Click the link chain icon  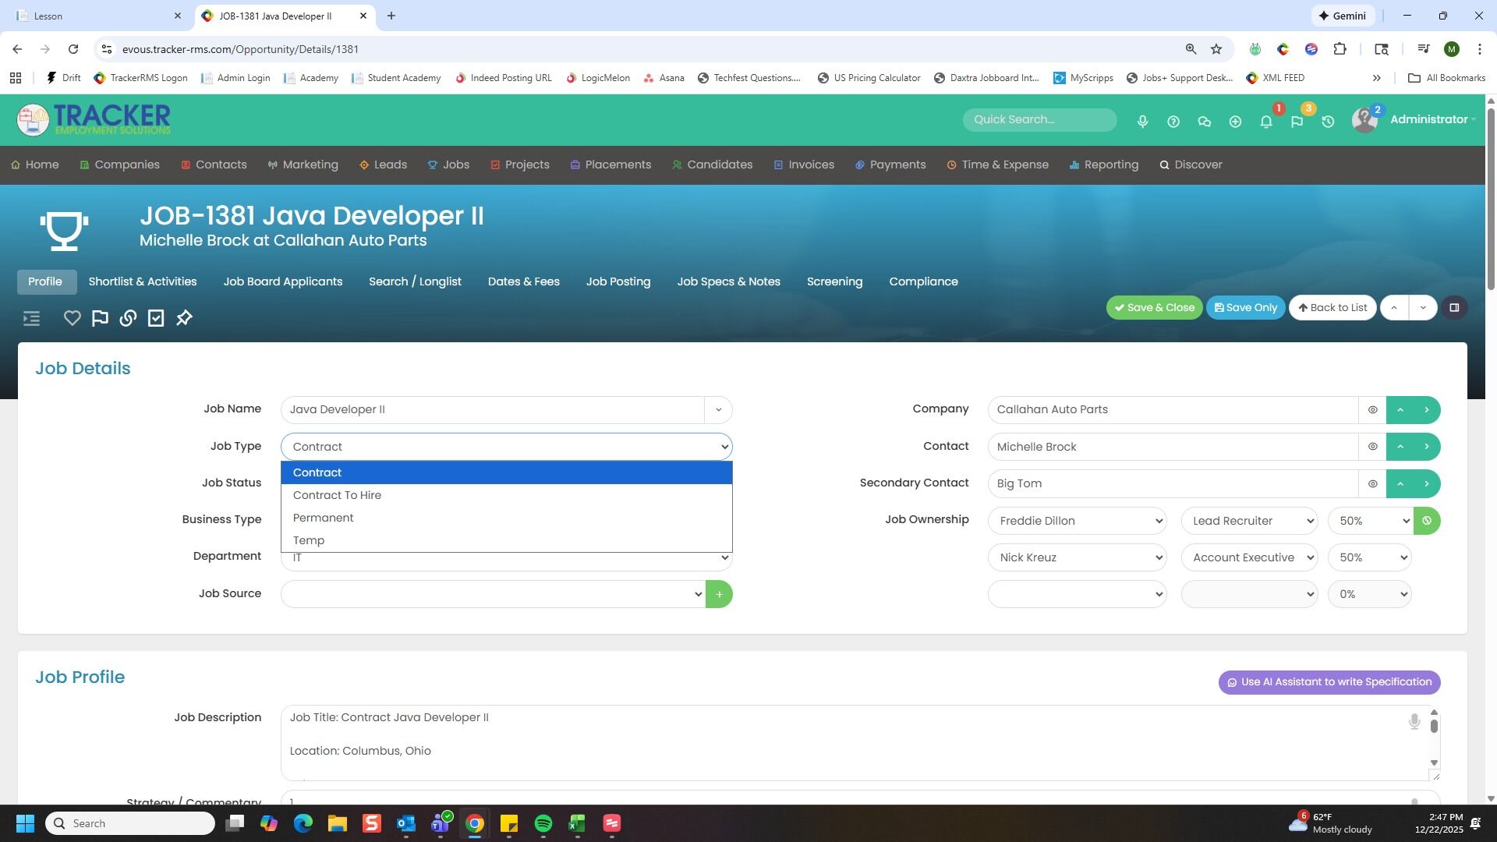click(128, 318)
